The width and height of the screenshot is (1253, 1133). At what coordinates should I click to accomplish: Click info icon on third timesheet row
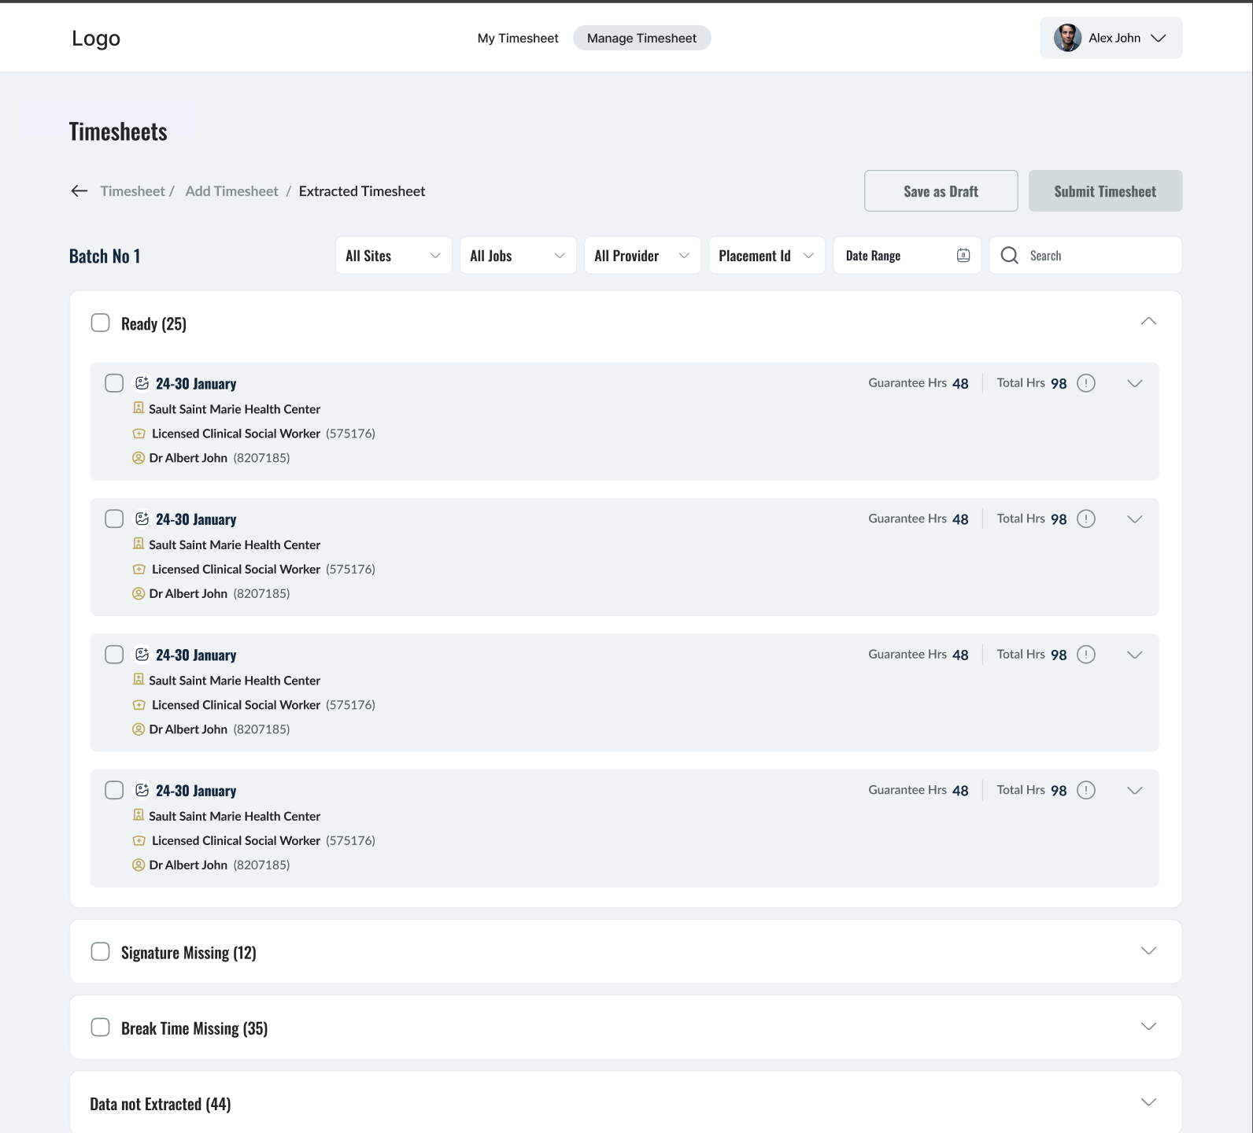pyautogui.click(x=1085, y=655)
